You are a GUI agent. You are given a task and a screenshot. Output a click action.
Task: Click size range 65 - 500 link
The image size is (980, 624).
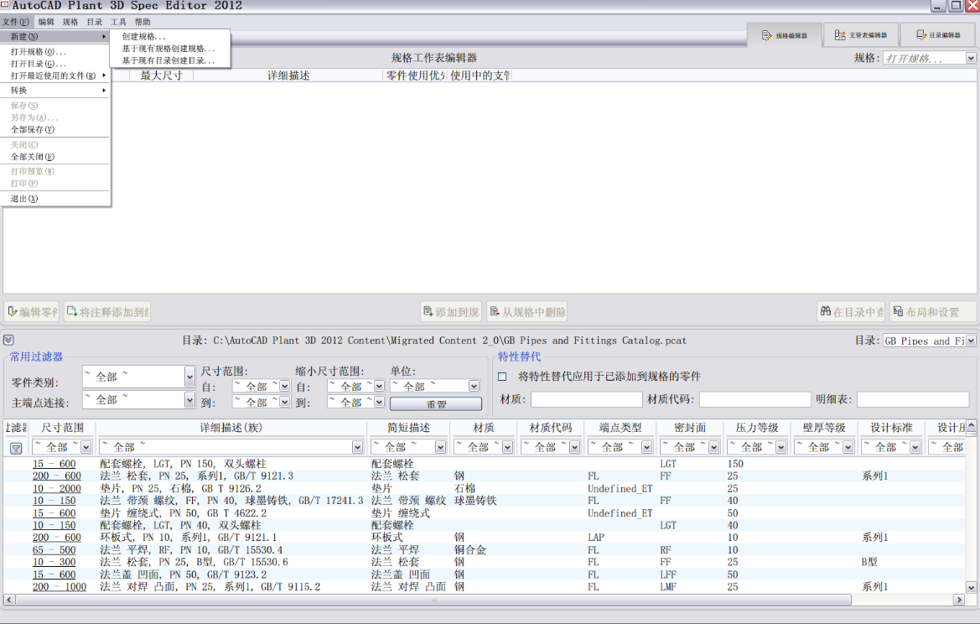tap(54, 550)
